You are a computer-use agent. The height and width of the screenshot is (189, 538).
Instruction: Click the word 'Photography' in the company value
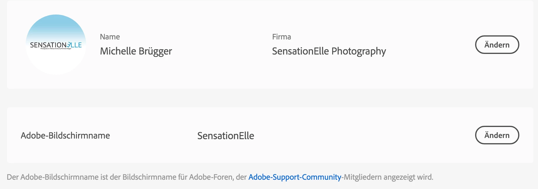(359, 51)
